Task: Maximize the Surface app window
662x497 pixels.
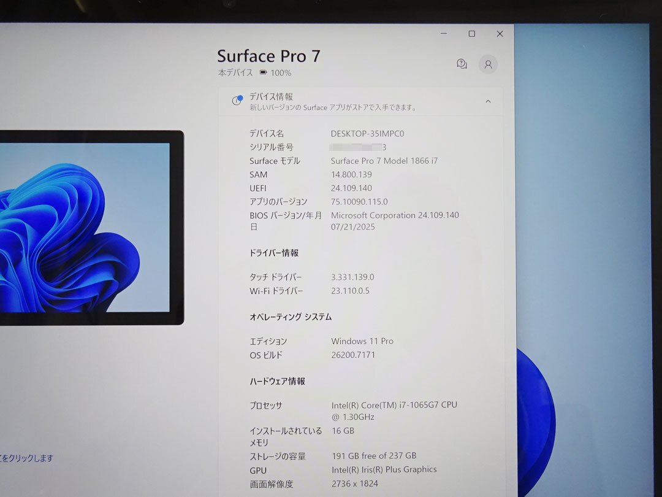Action: click(472, 33)
